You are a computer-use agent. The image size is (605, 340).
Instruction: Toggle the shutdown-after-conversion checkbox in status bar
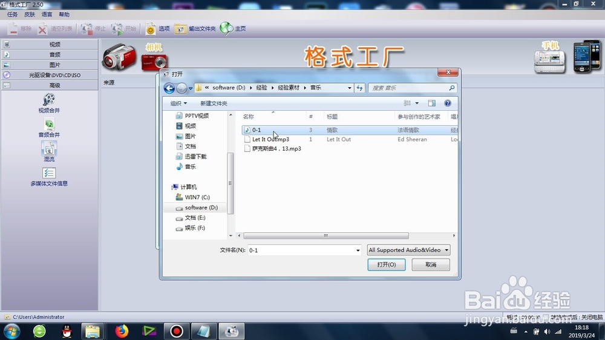tap(545, 317)
